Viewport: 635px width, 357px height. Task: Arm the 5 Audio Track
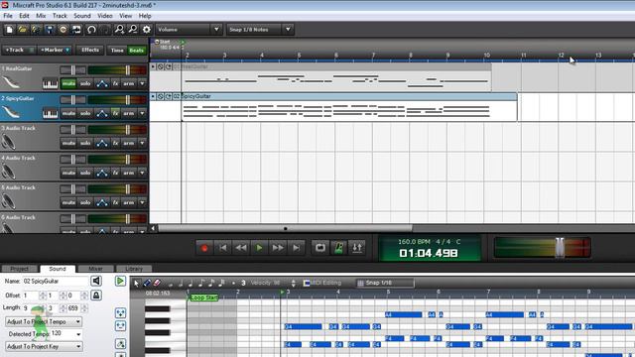[129, 202]
